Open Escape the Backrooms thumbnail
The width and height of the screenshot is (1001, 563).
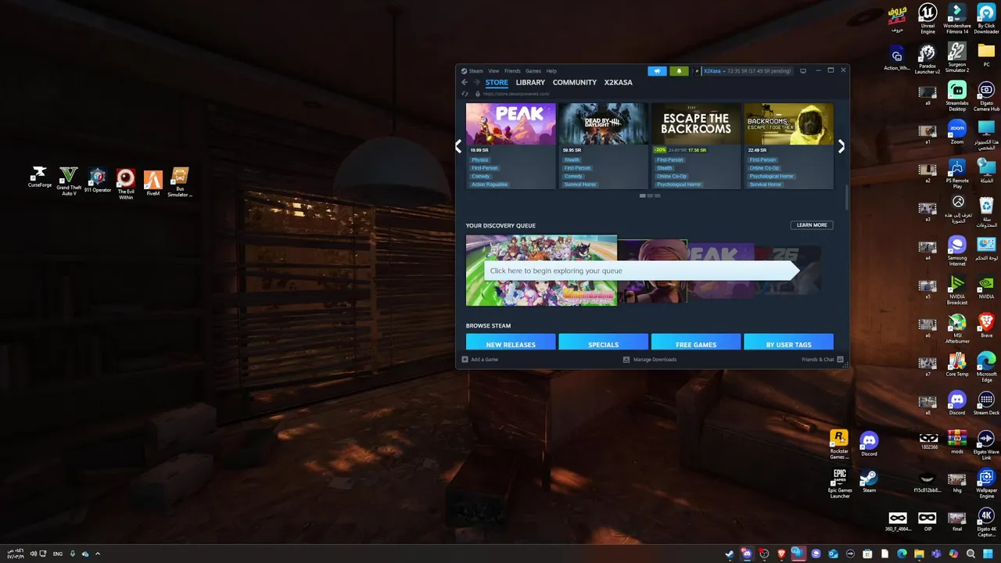click(696, 124)
